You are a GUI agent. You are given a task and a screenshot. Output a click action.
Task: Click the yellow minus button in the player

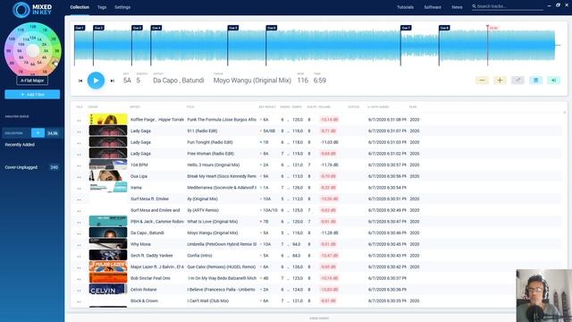click(x=482, y=80)
